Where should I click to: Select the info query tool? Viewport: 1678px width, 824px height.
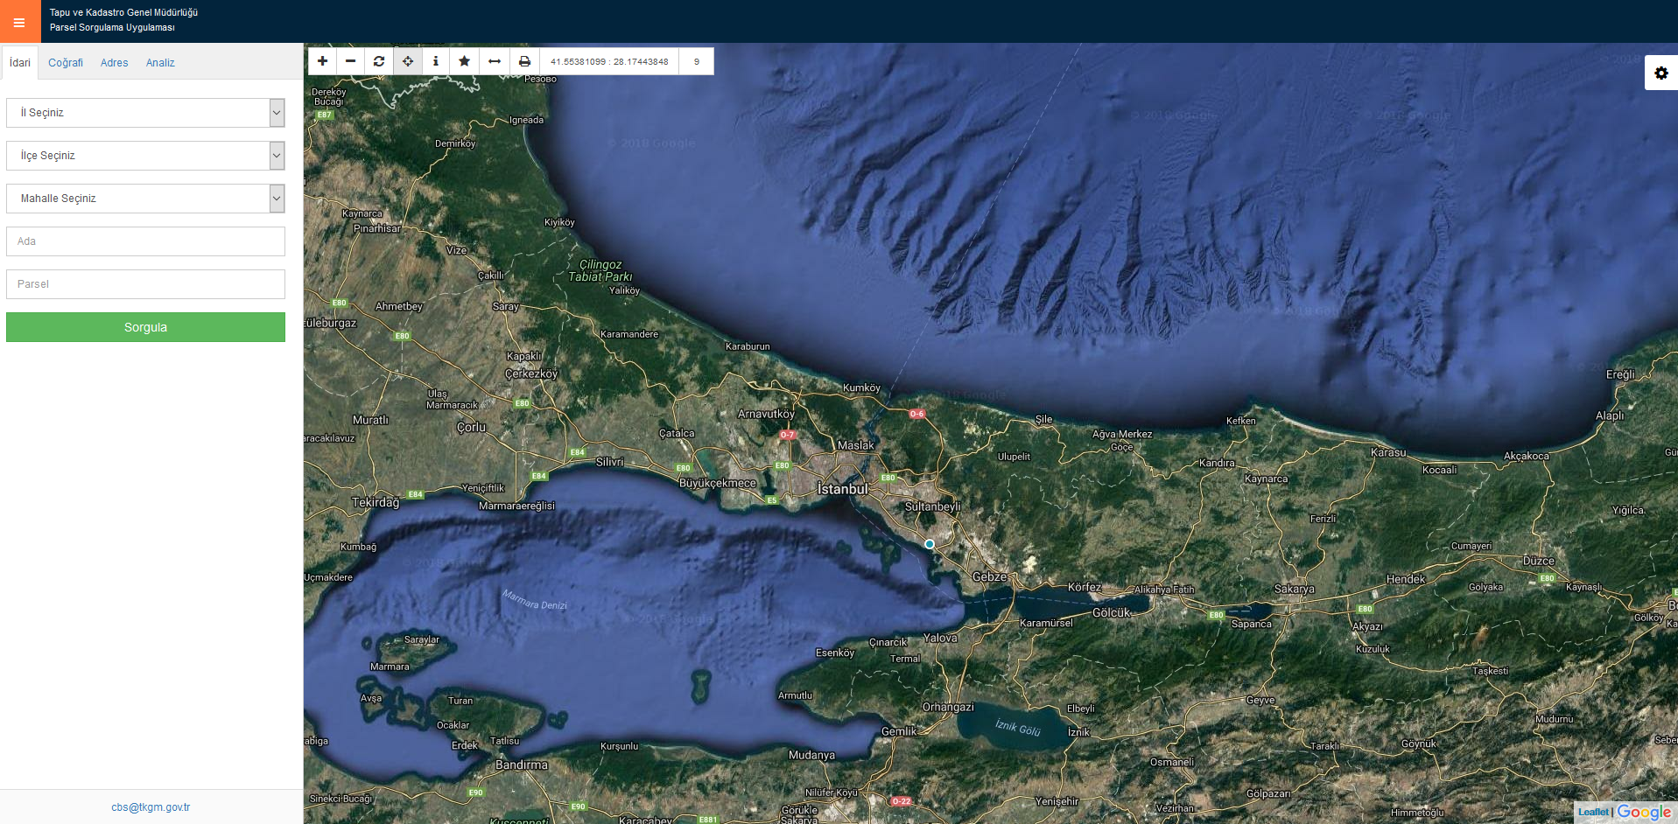pyautogui.click(x=436, y=61)
